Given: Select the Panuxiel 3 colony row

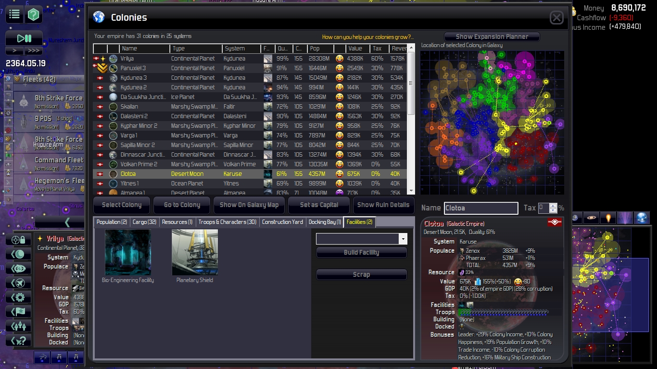Looking at the screenshot, I should (x=250, y=68).
